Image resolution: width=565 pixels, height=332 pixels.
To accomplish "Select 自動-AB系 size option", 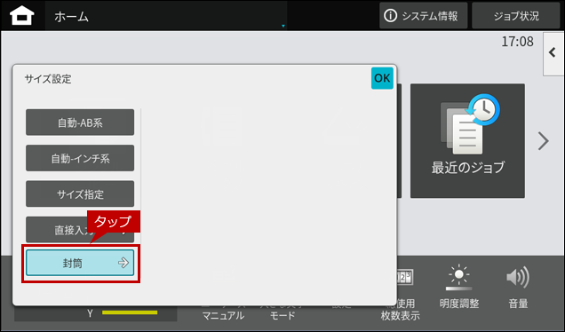I will (x=80, y=123).
